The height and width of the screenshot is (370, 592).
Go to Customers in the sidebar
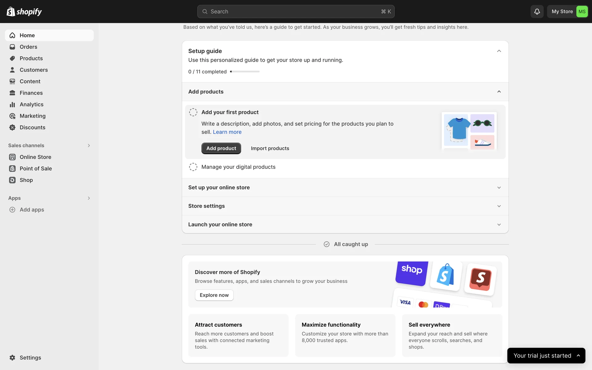click(x=34, y=70)
